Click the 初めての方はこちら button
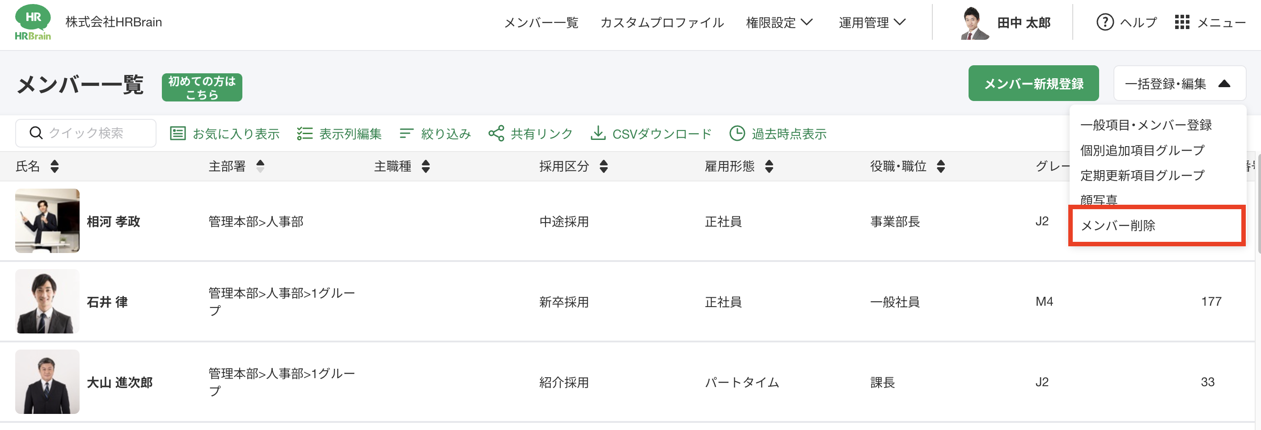This screenshot has height=430, width=1261. click(x=202, y=88)
